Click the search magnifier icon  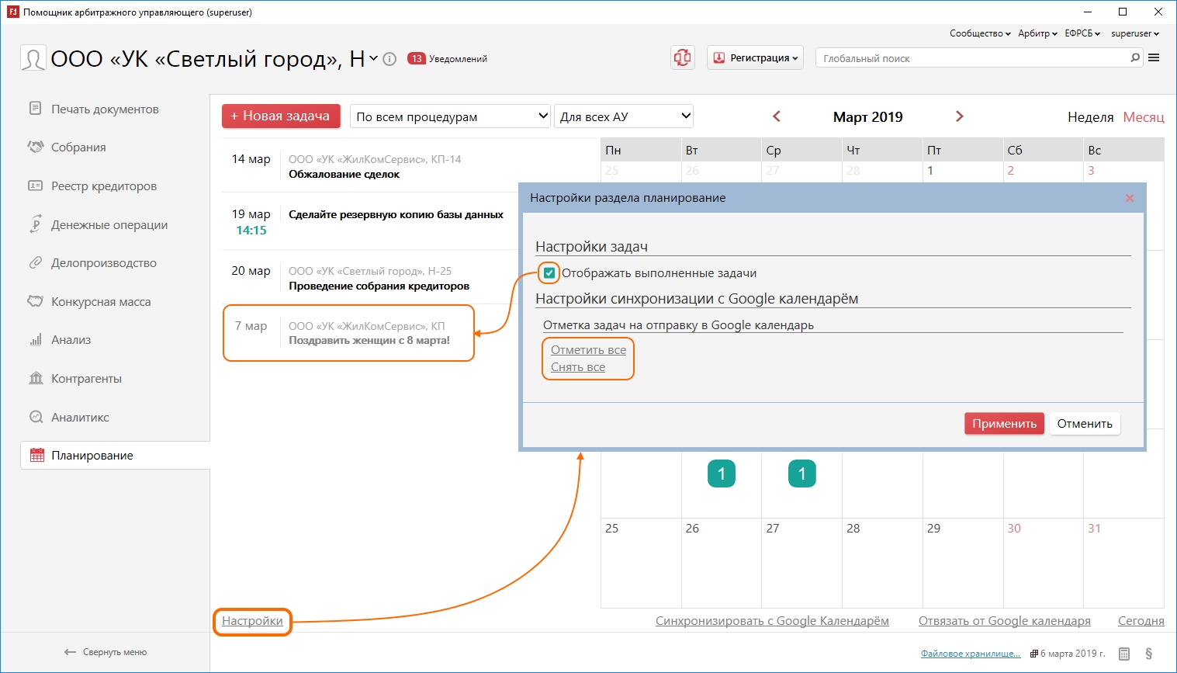pyautogui.click(x=1135, y=58)
